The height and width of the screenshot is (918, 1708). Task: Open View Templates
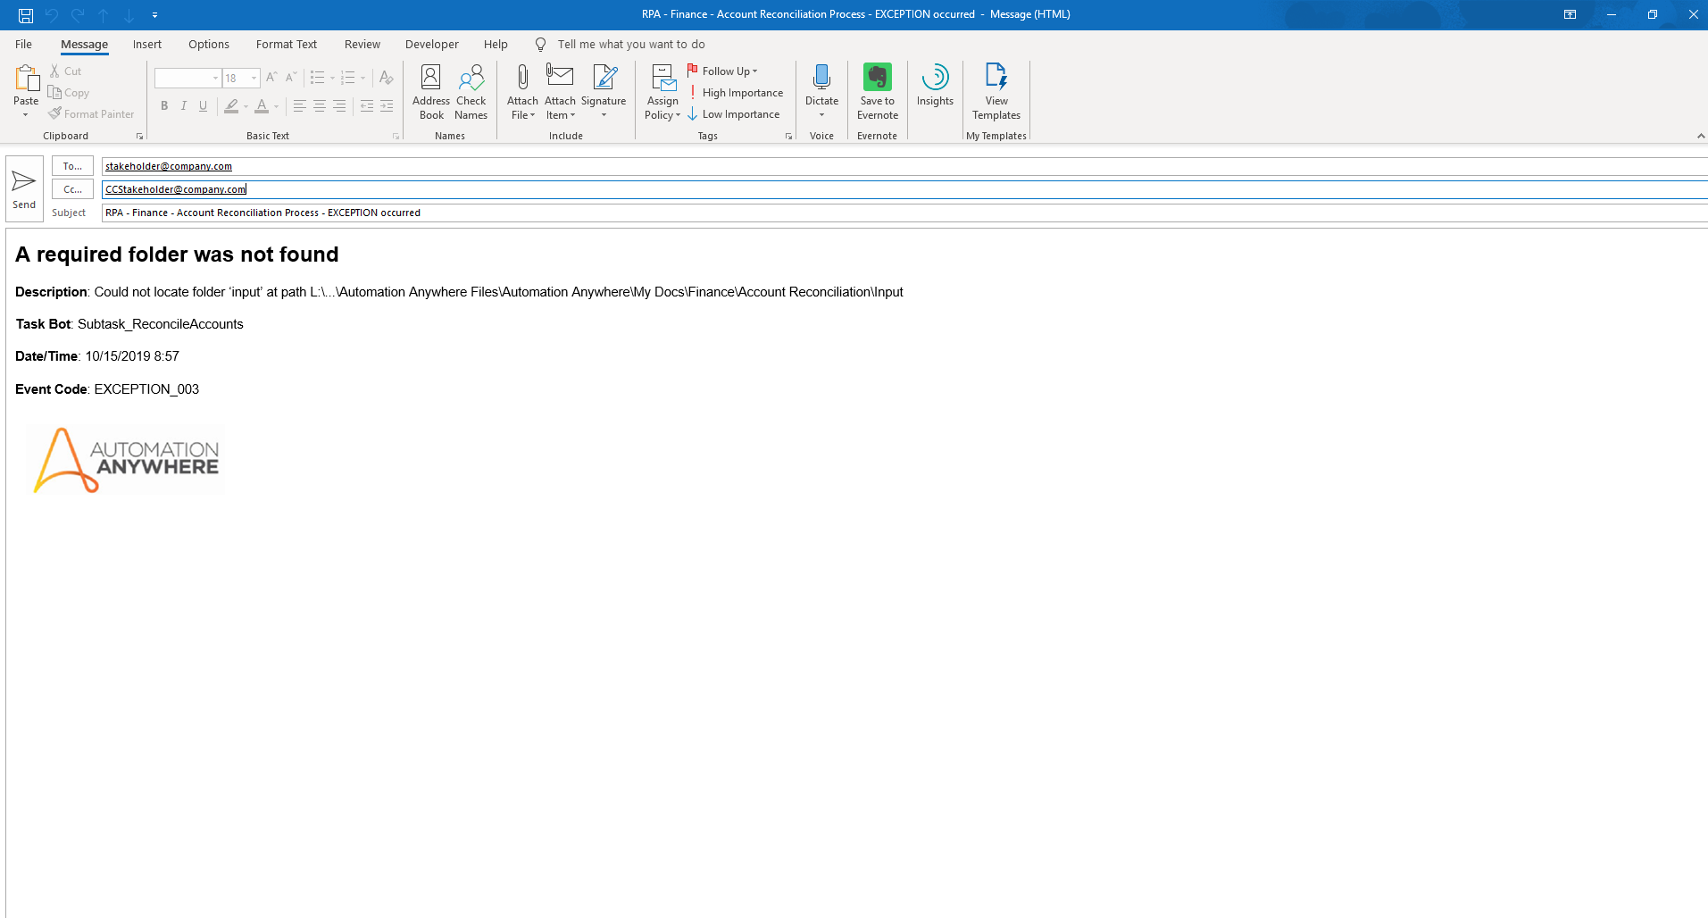[996, 91]
